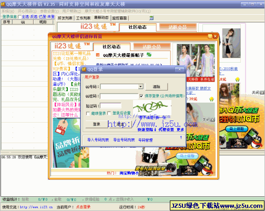Minimize the QQ摩天大楼伴侣迷你首页 window
The height and width of the screenshot is (211, 265).
click(x=210, y=36)
